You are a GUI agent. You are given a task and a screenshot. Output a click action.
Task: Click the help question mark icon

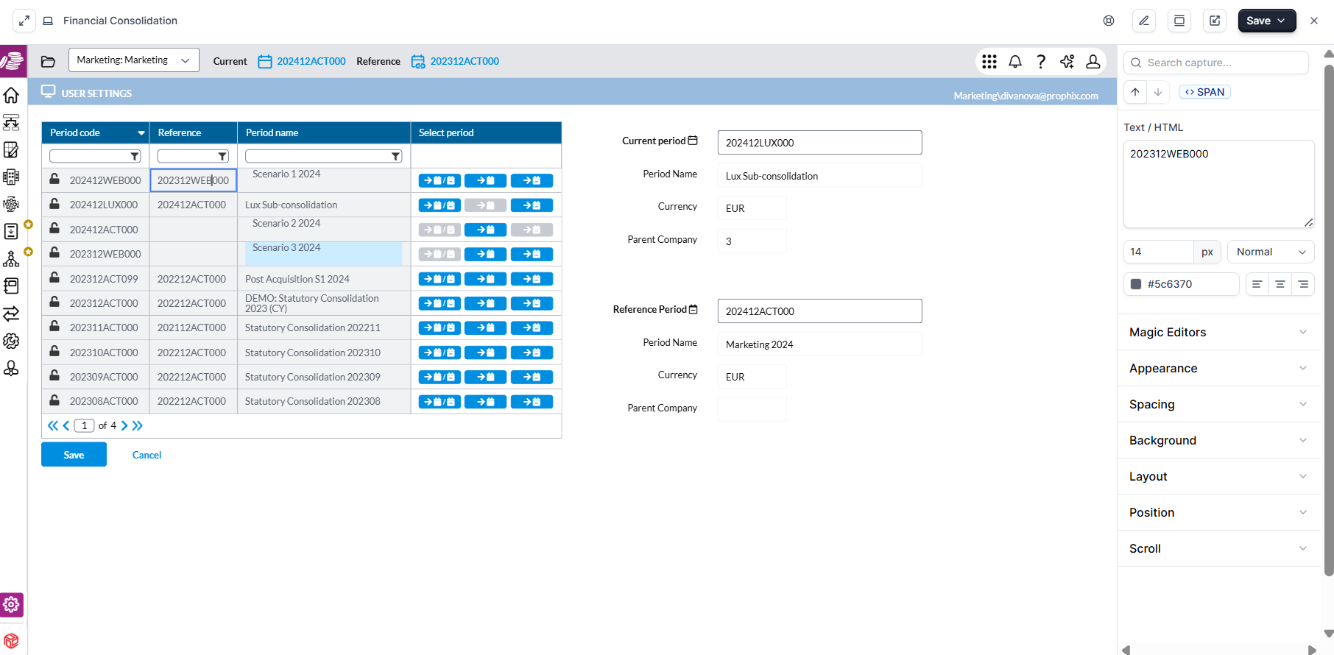[1041, 62]
